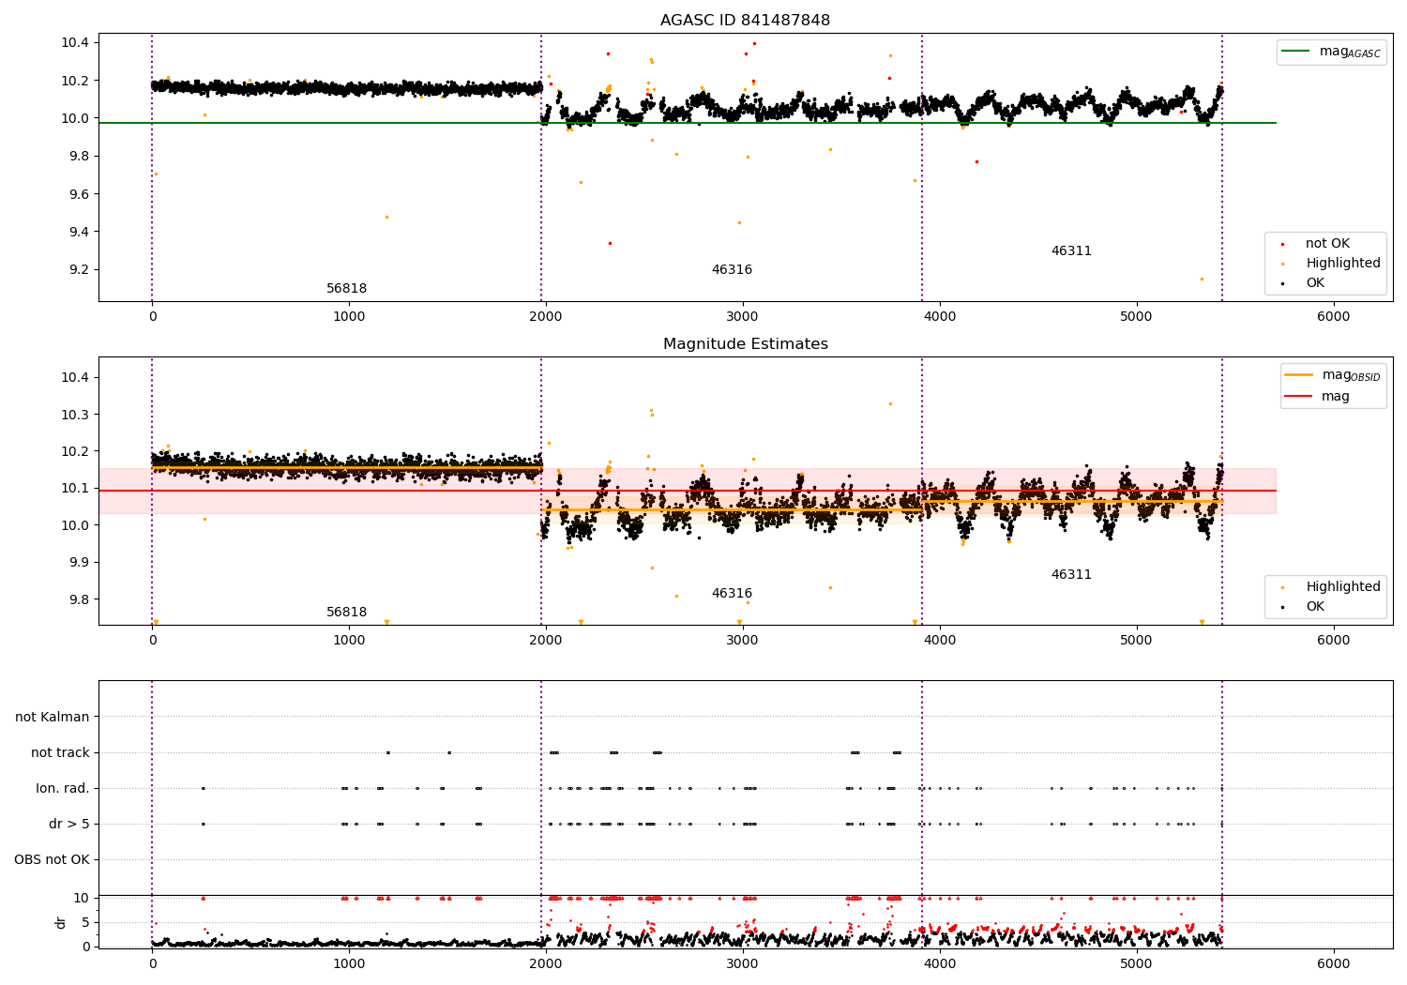This screenshot has height=985, width=1407.
Task: Click the 'OBS not OK' row label
Action: (x=52, y=860)
